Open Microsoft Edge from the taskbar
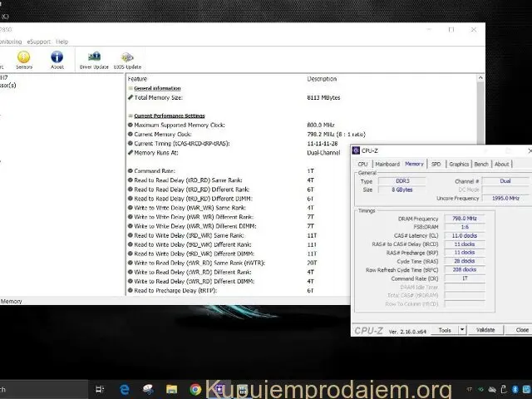 [x=125, y=388]
